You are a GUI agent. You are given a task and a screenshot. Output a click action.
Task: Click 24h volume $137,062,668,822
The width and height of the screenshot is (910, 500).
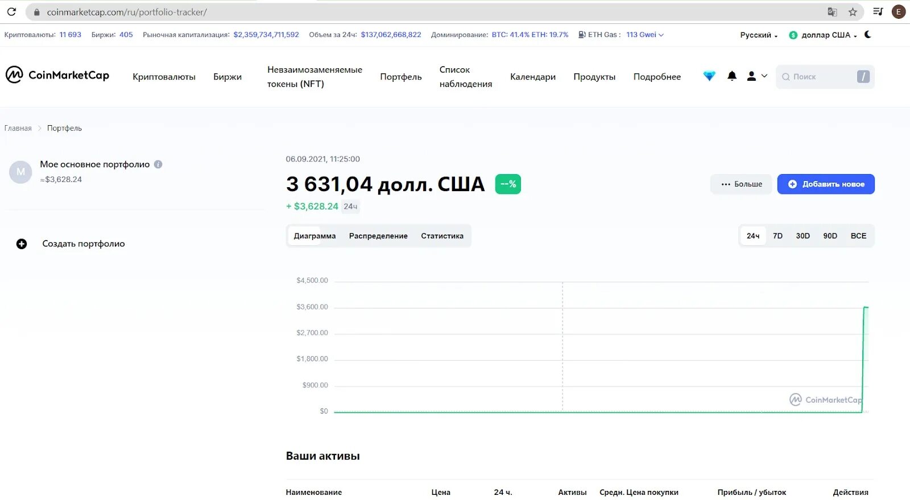click(391, 35)
